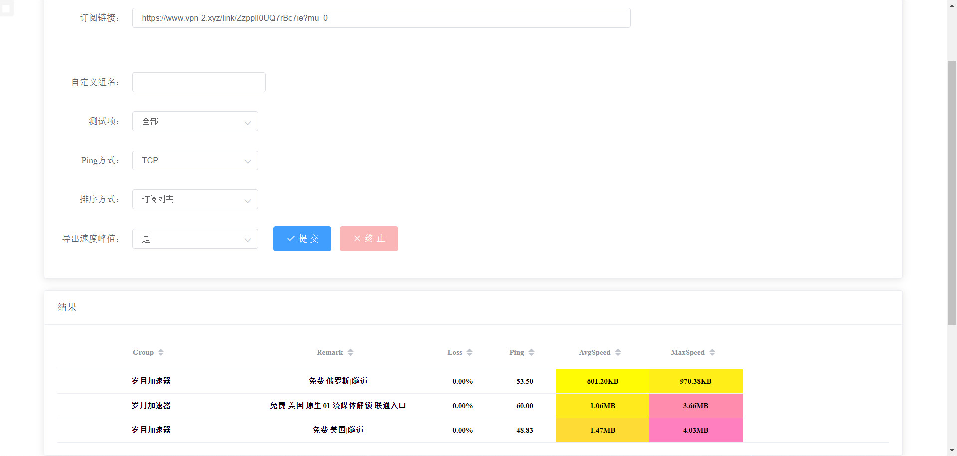This screenshot has height=456, width=957.
Task: Click the 自定义组名 text input
Action: pos(198,82)
